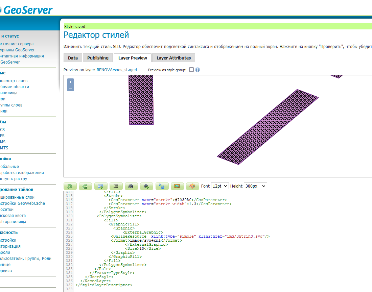Image resolution: width=372 pixels, height=292 pixels.
Task: Open the color palette picker icon
Action: (x=192, y=186)
